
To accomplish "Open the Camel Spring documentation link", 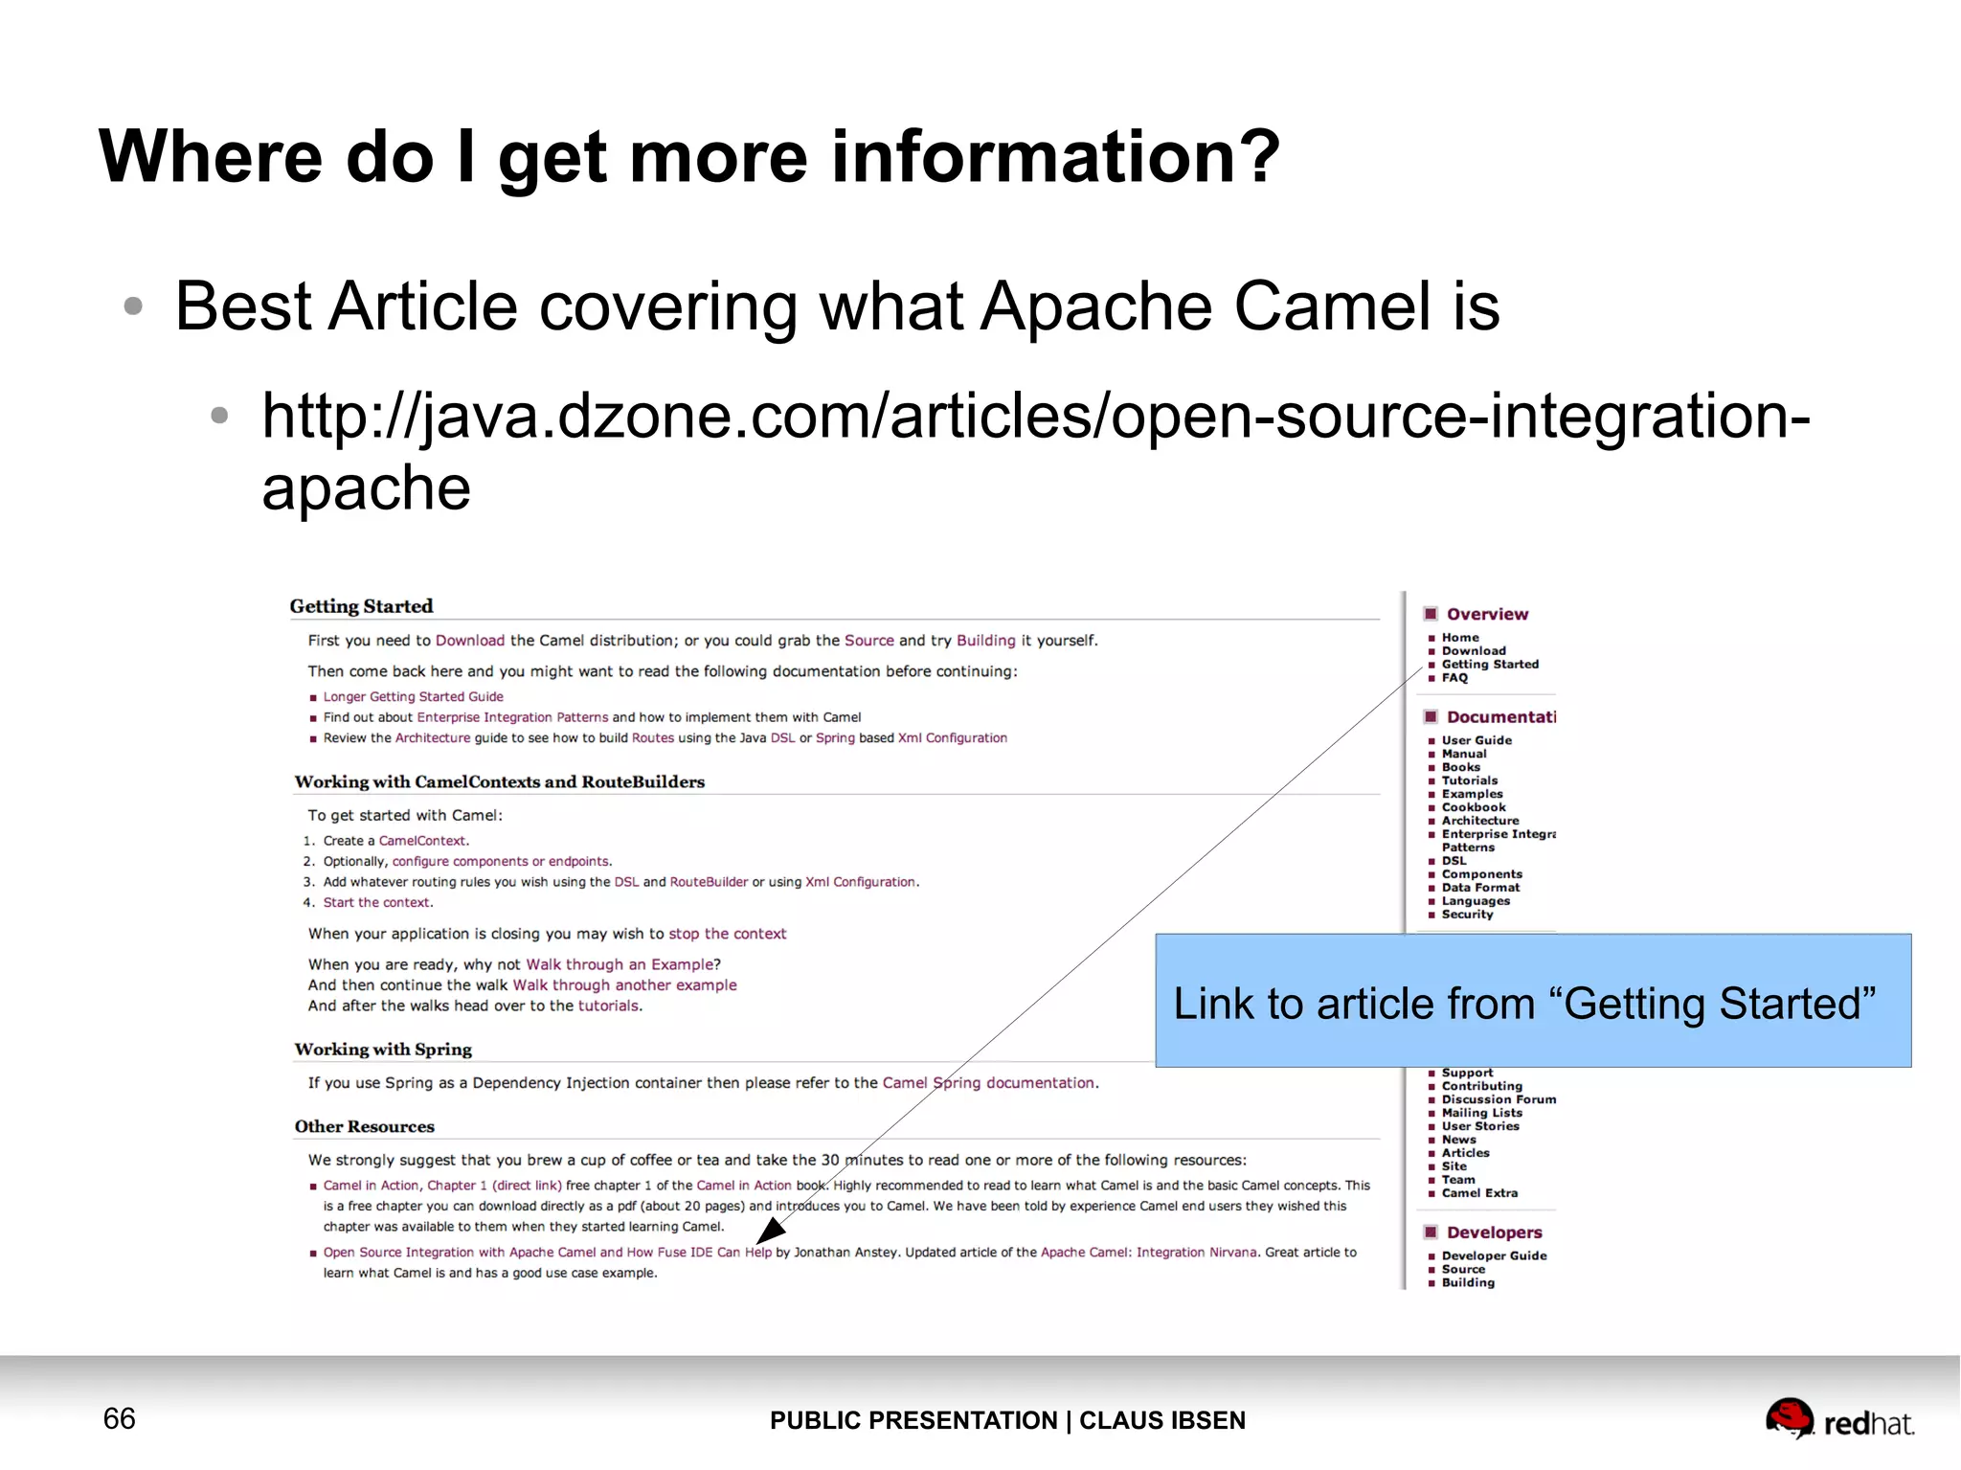I will [x=988, y=1083].
